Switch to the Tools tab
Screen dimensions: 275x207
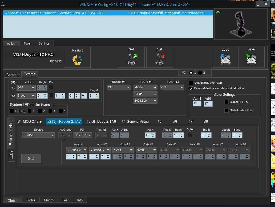(x=27, y=43)
